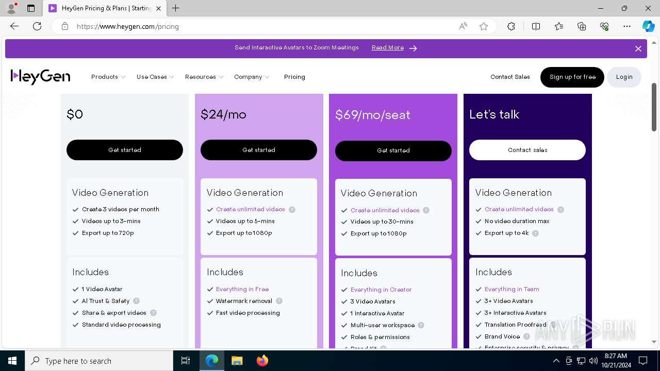Expand the Use Cases menu
Viewport: 660px width, 371px height.
pos(155,77)
